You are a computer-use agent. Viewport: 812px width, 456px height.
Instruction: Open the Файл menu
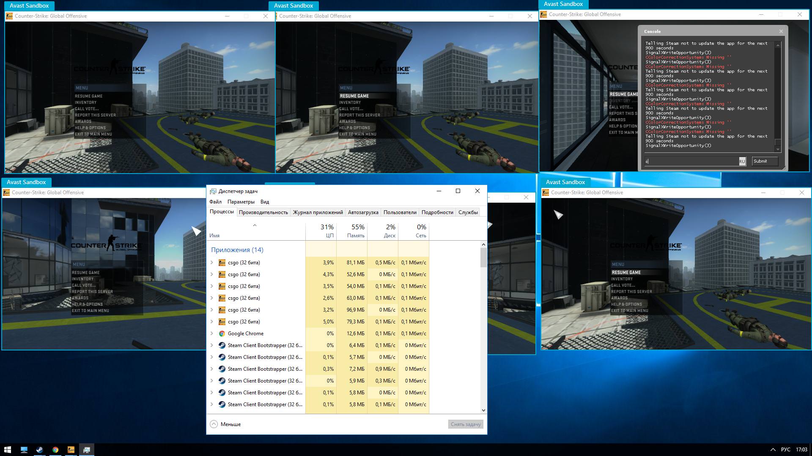215,202
